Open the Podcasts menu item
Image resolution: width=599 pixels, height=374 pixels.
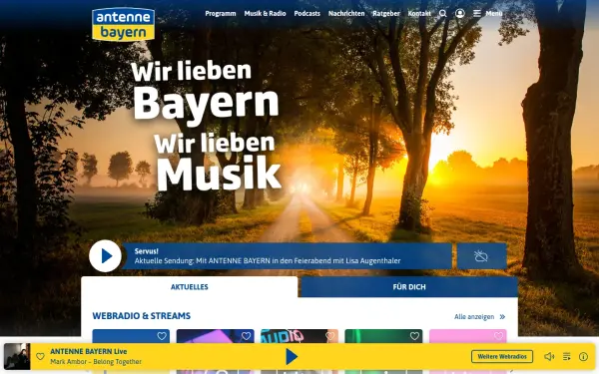[x=306, y=13]
